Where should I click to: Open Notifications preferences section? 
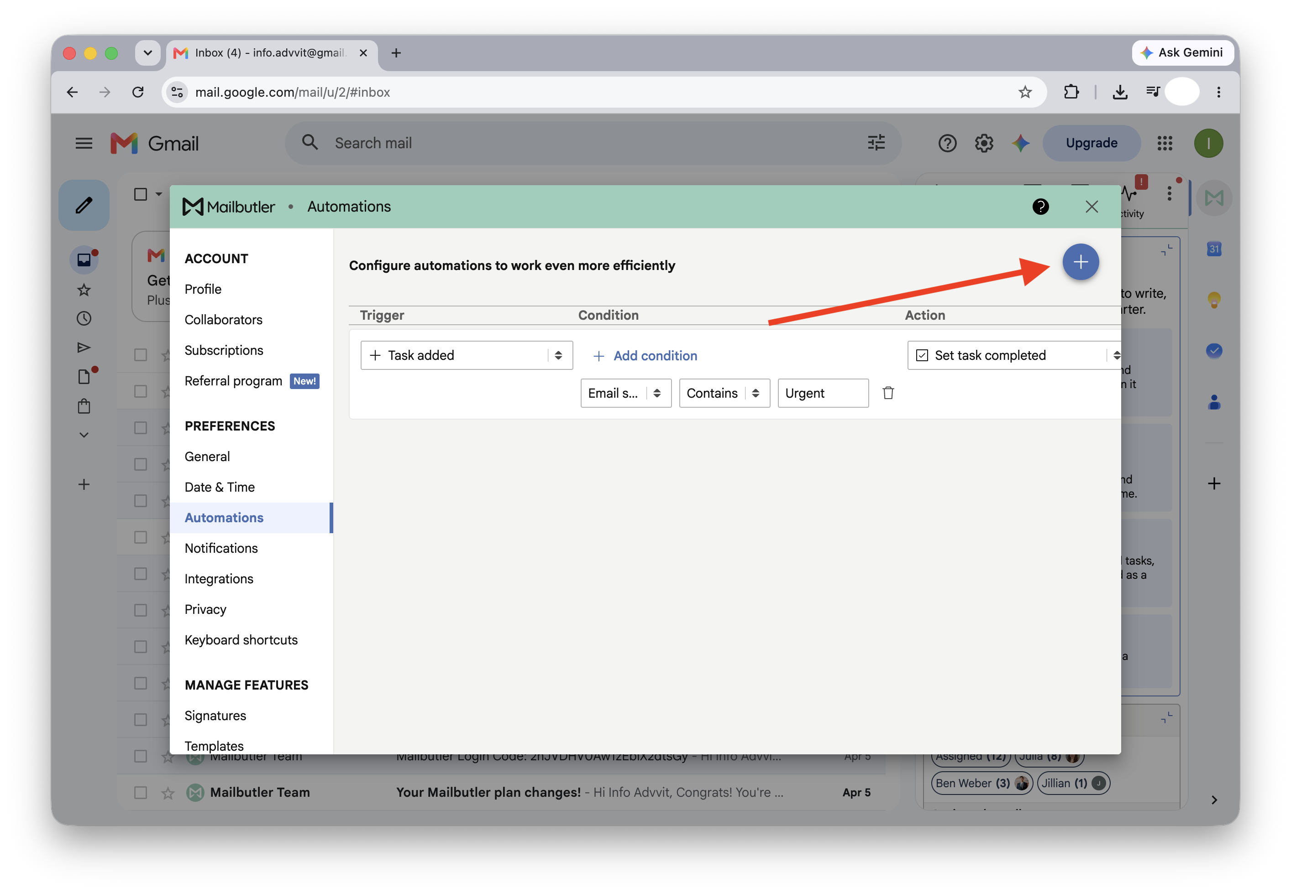[221, 548]
